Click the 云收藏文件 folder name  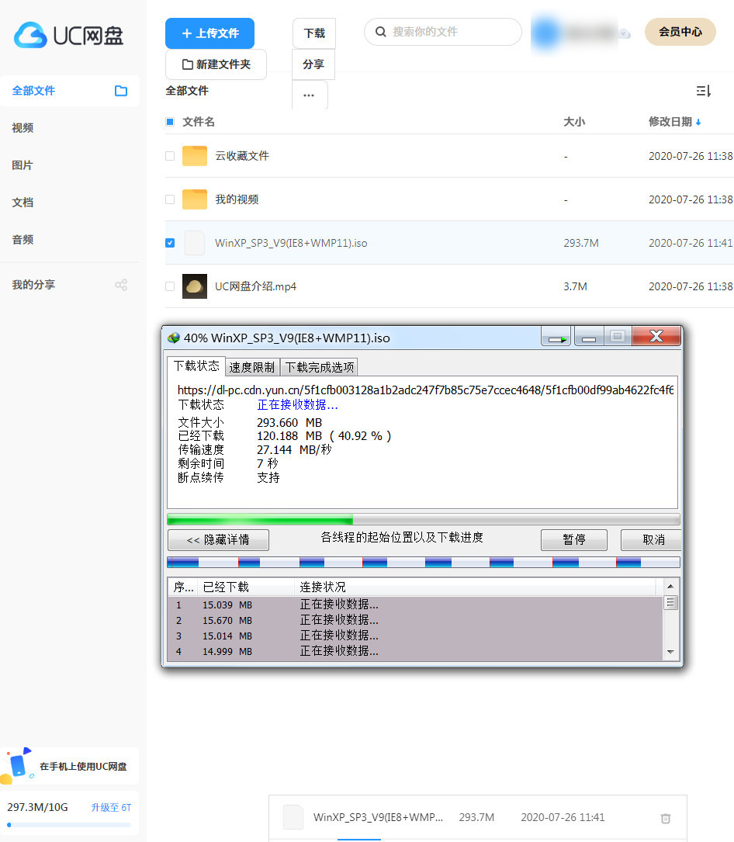point(242,156)
